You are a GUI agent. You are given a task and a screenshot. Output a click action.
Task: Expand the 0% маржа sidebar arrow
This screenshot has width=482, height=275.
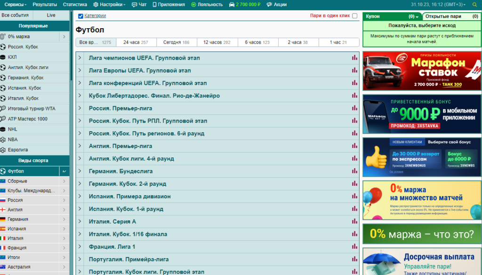point(64,37)
